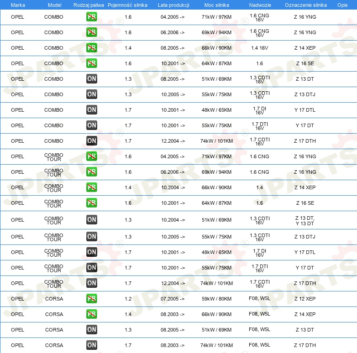357x353 pixels.
Task: Click '51kW / 69KM' in CORSA row
Action: click(216, 330)
